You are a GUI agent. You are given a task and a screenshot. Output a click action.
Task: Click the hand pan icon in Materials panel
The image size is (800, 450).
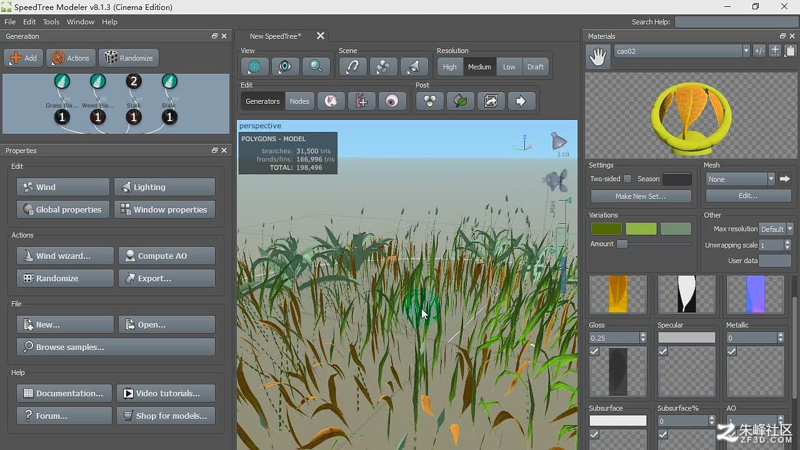tap(598, 57)
